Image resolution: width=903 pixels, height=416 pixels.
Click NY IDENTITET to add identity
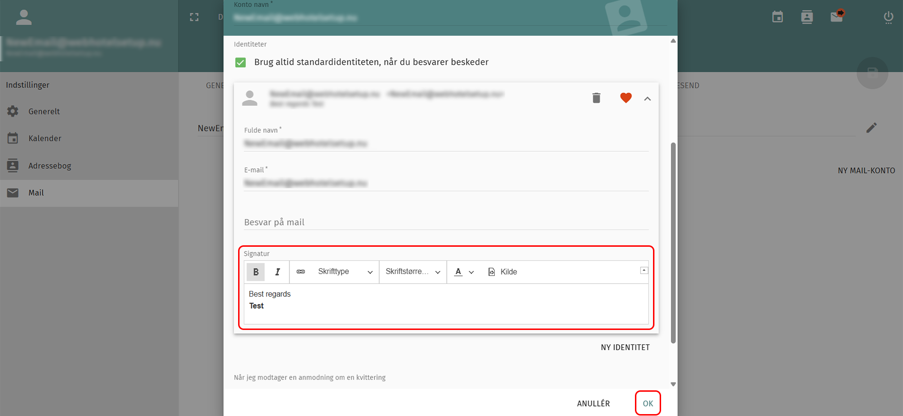(625, 348)
